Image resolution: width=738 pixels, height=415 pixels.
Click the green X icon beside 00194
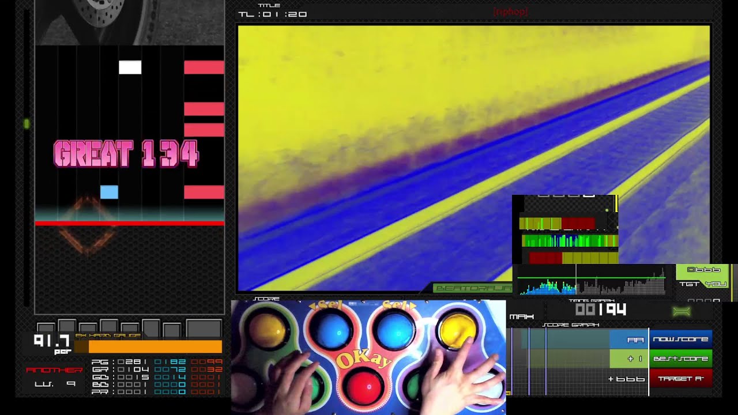click(x=681, y=311)
